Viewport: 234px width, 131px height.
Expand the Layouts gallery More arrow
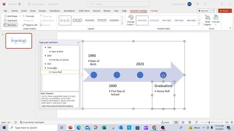tap(122, 24)
